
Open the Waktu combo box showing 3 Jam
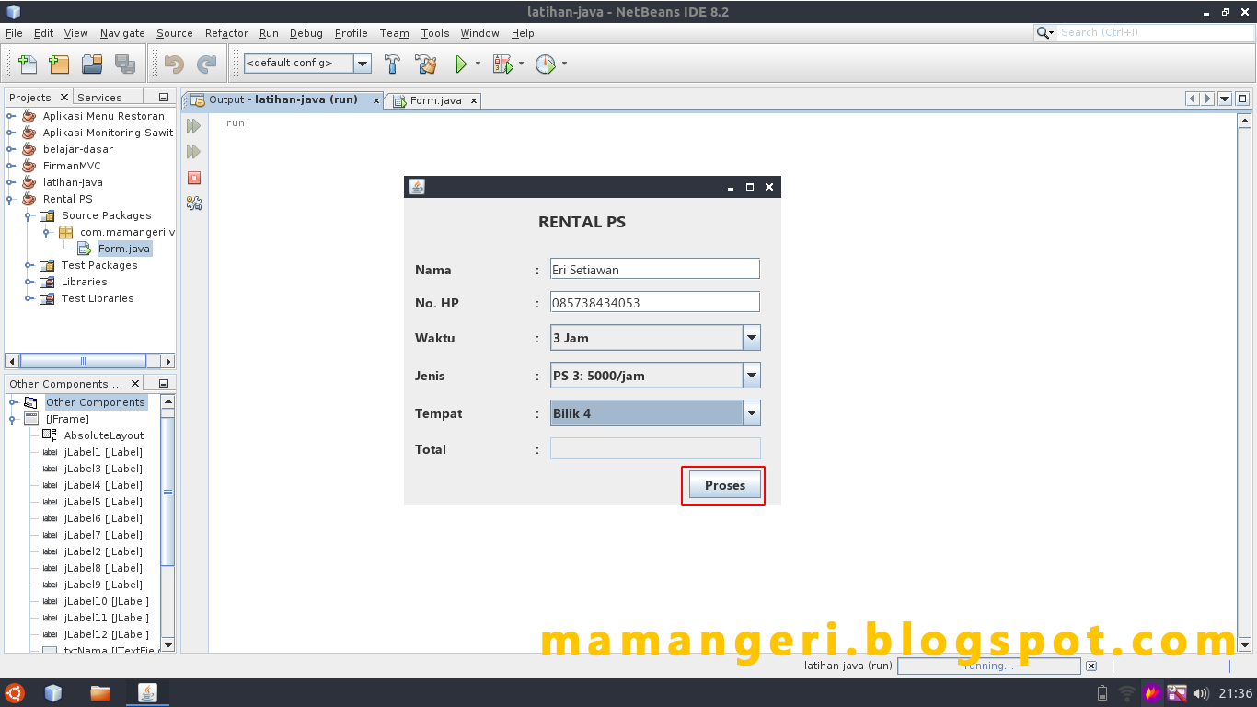tap(752, 337)
